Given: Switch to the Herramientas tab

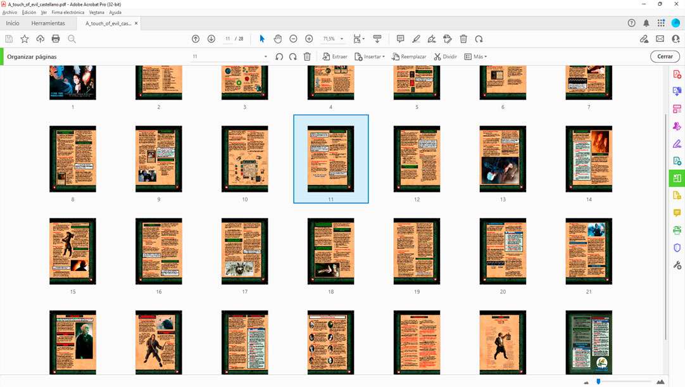Looking at the screenshot, I should pyautogui.click(x=48, y=23).
